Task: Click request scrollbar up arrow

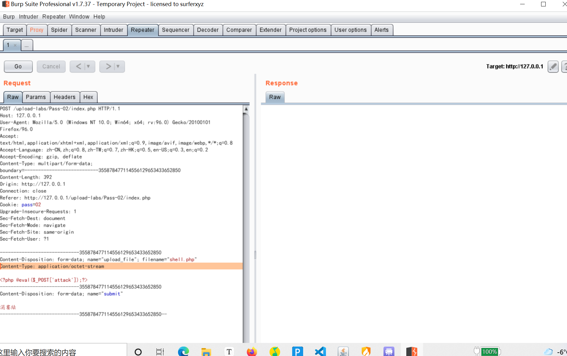Action: tap(246, 109)
